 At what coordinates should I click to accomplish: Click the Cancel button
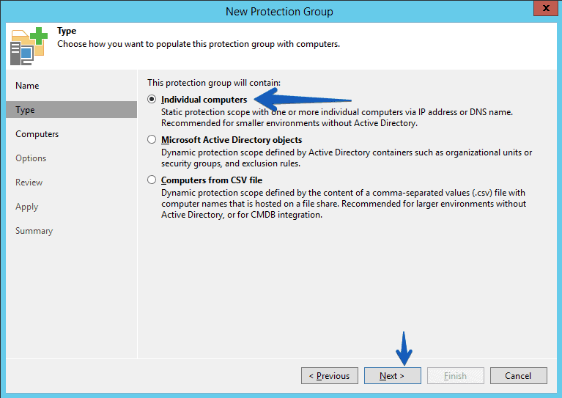tap(518, 376)
